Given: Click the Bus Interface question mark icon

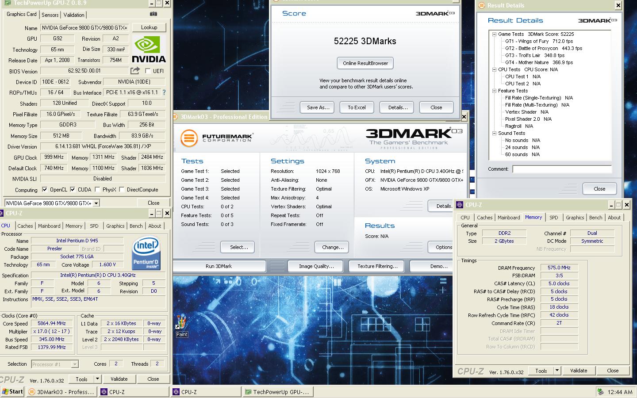Looking at the screenshot, I should pos(164,92).
